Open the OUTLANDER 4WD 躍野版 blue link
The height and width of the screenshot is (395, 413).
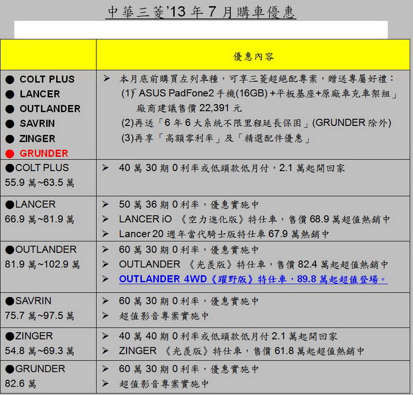(x=253, y=279)
